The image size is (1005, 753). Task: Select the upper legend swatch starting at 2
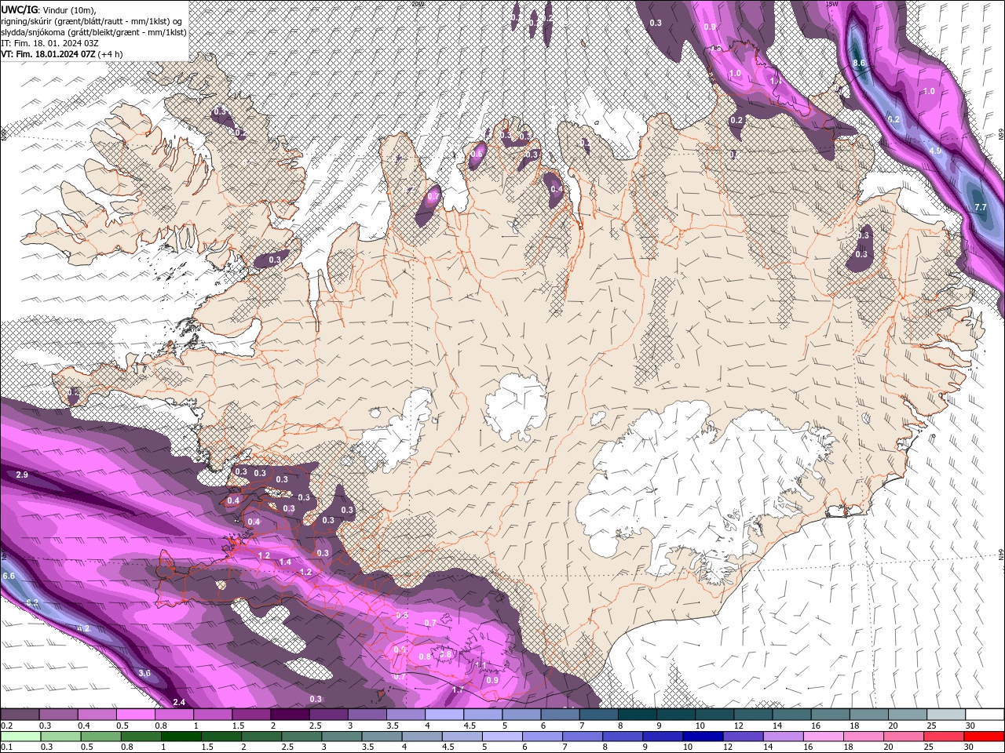click(x=290, y=714)
